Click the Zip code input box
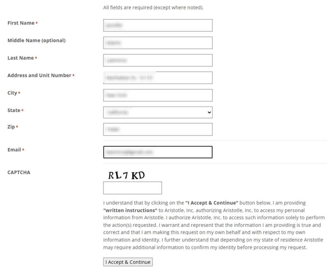Screen dimensions: 334x270 coord(158,129)
